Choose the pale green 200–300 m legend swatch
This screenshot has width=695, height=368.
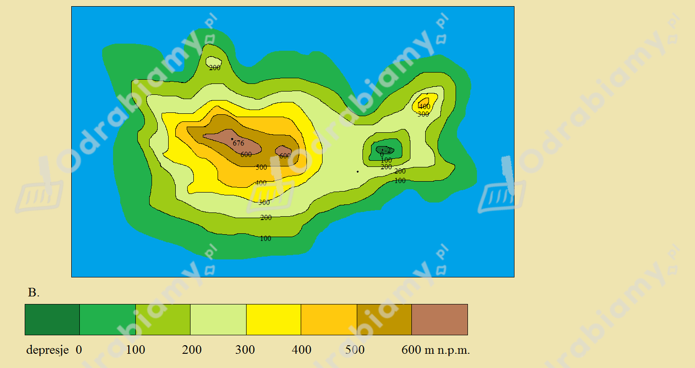click(x=218, y=320)
